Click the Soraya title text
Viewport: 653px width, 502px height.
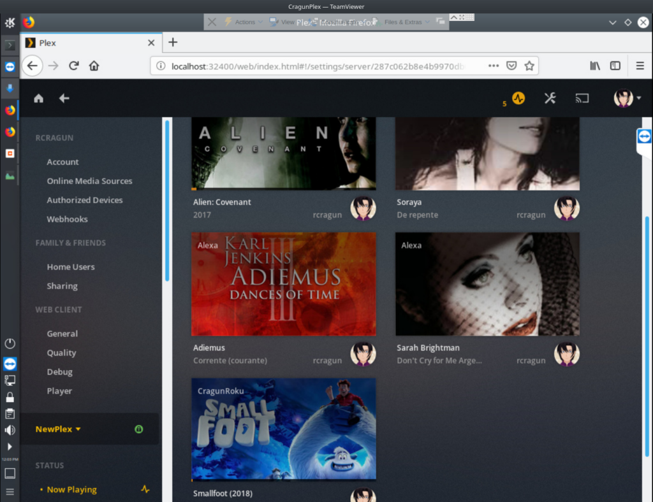(x=409, y=202)
